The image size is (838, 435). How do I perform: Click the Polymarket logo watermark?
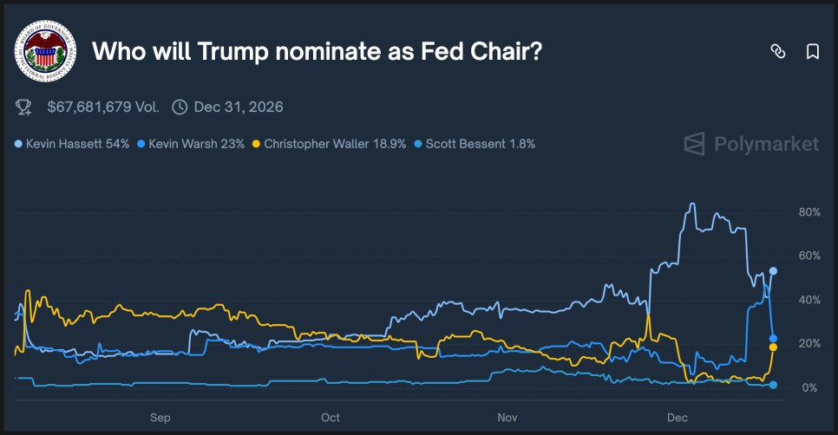751,144
